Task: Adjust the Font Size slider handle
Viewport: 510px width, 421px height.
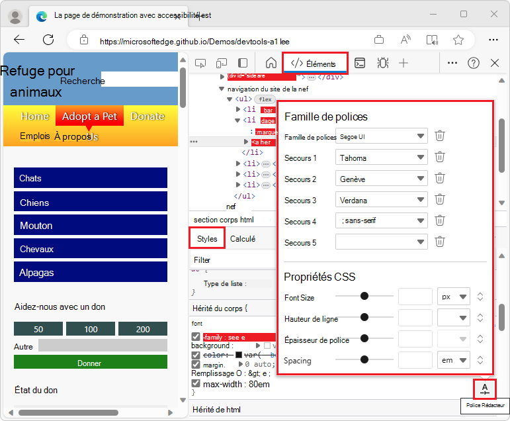Action: click(364, 296)
